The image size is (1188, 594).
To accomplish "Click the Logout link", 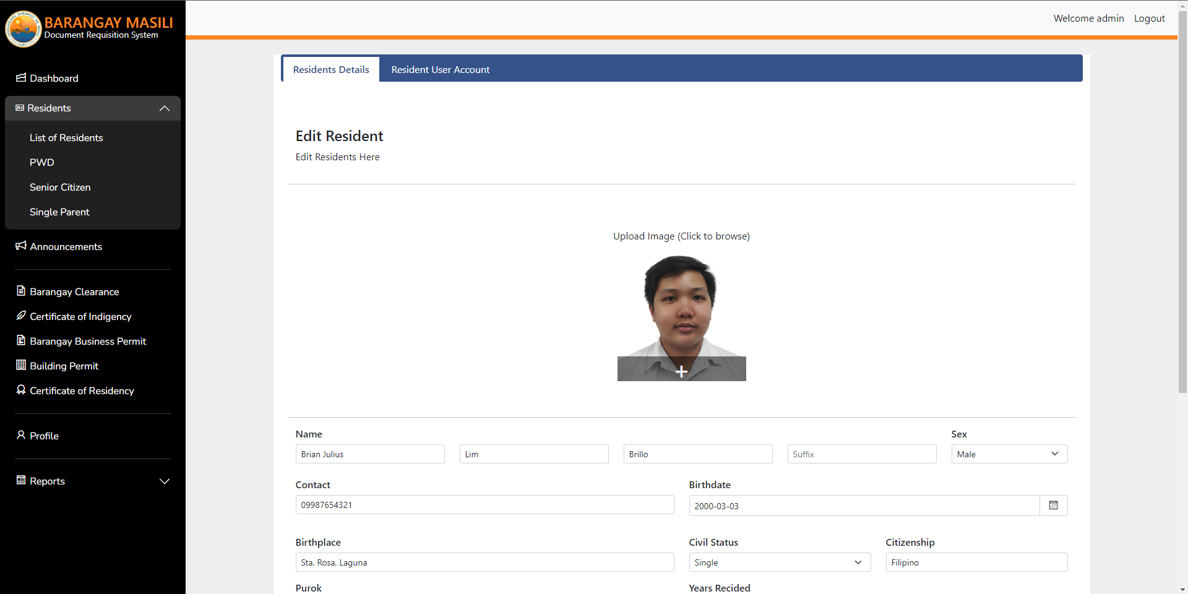I will click(x=1149, y=19).
